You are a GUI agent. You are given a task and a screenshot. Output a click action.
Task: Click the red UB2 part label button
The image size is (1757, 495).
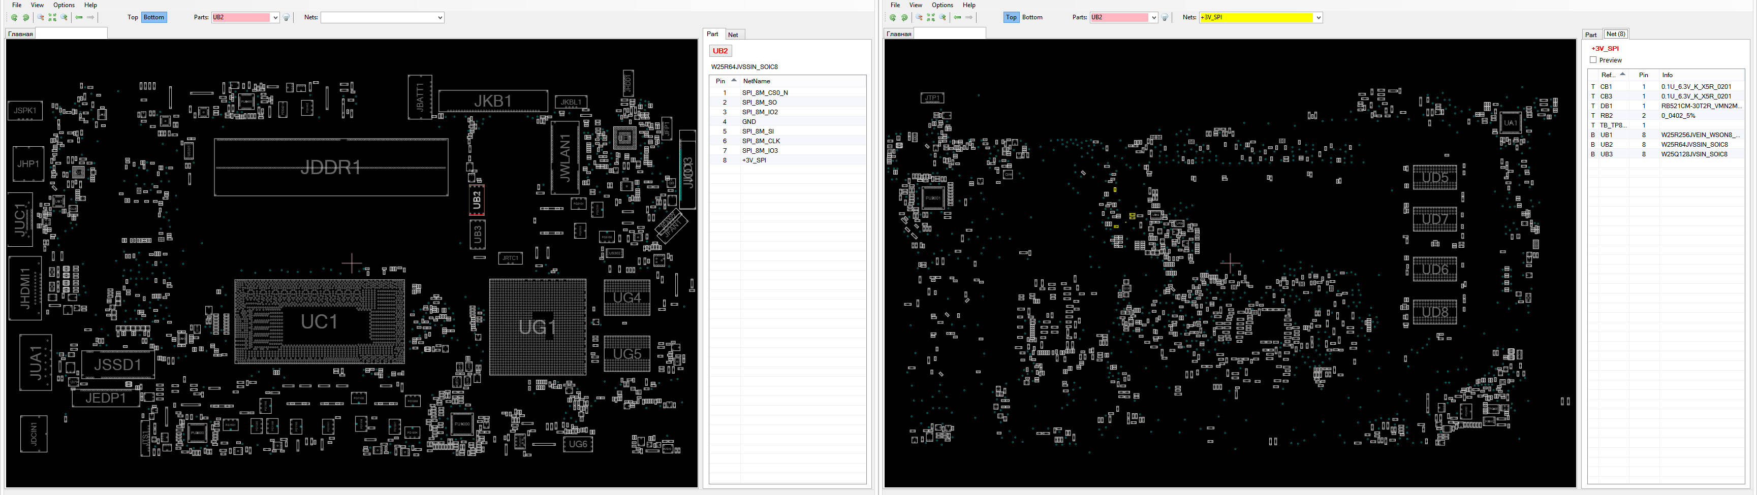point(720,50)
